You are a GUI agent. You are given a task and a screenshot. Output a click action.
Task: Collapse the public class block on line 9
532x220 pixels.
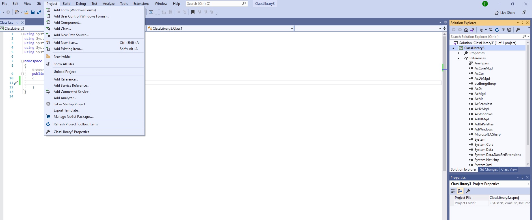click(x=22, y=74)
